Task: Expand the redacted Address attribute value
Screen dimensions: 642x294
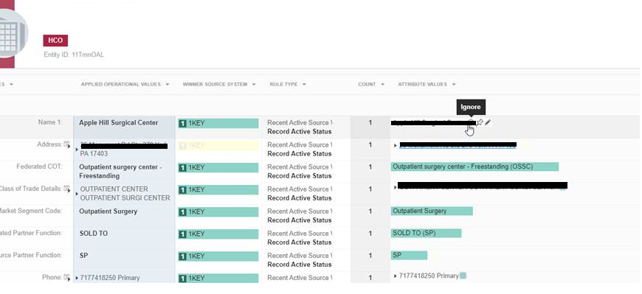Action: click(x=395, y=145)
